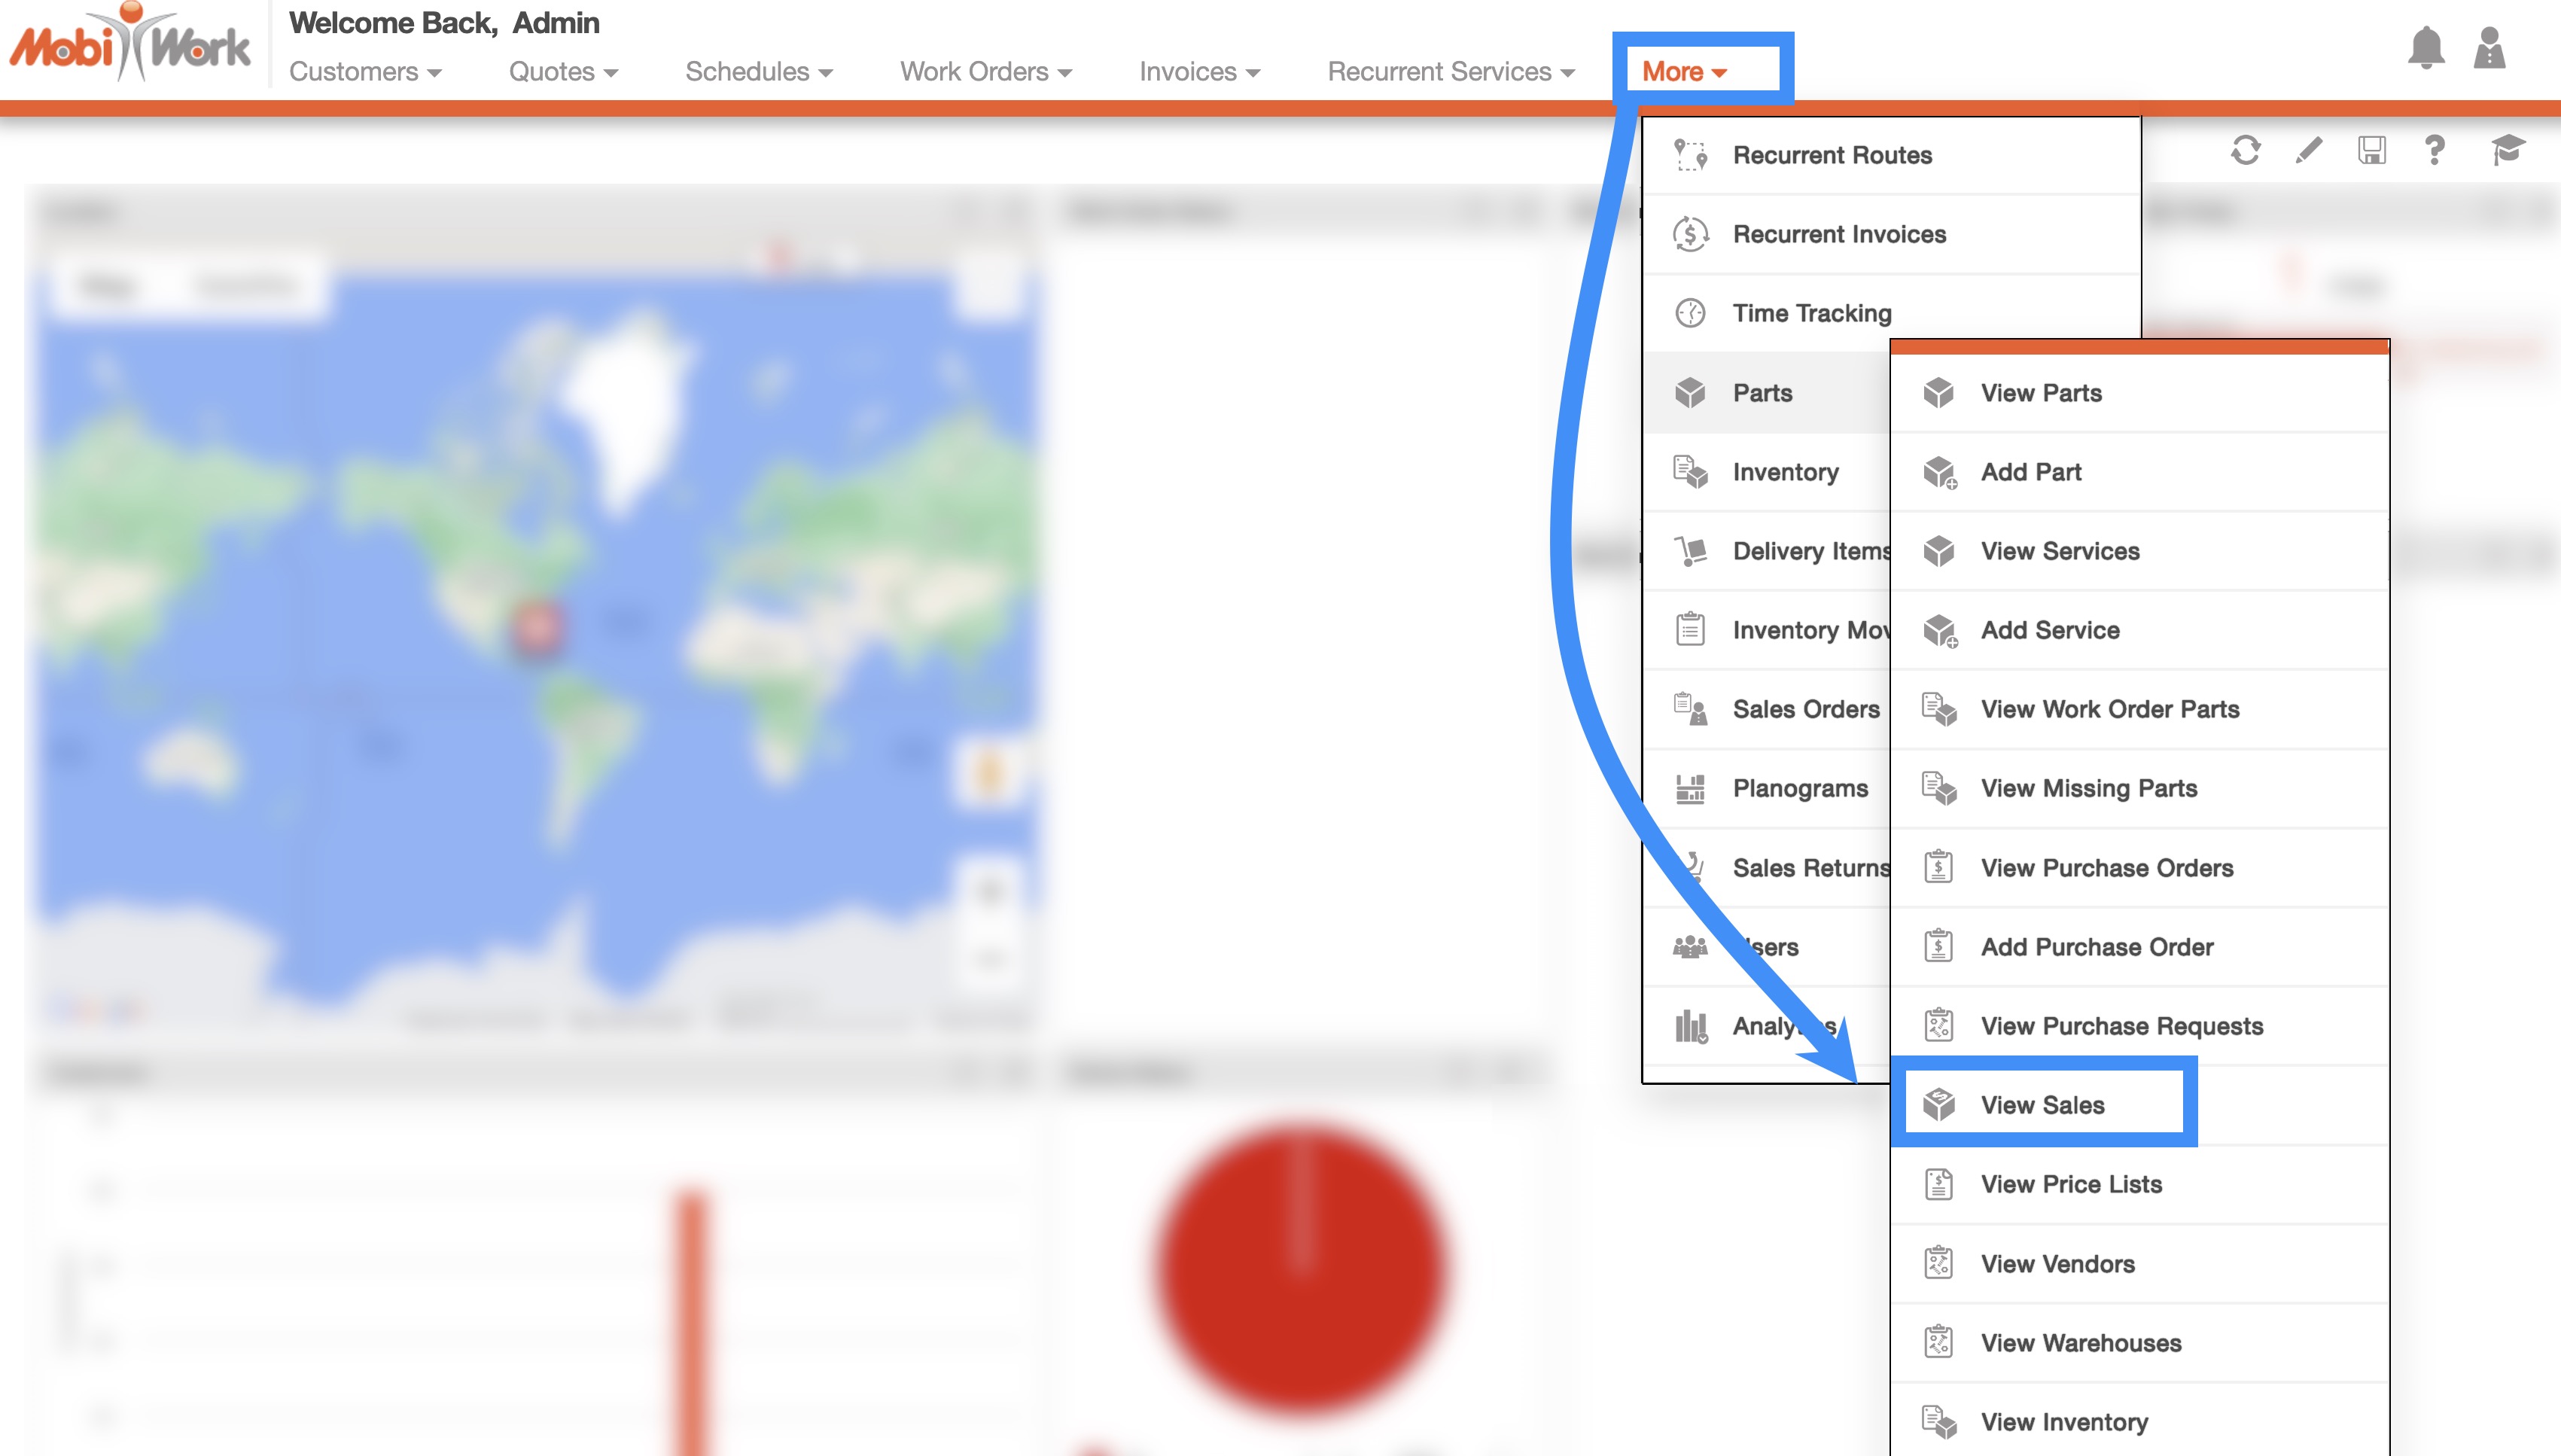Click the refresh dashboard icon
This screenshot has height=1456, width=2561.
(x=2245, y=151)
